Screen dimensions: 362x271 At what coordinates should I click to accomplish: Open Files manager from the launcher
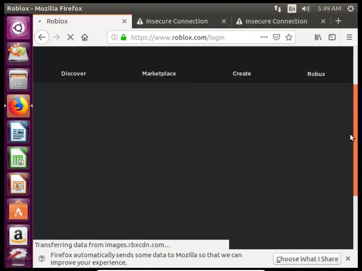tap(18, 80)
